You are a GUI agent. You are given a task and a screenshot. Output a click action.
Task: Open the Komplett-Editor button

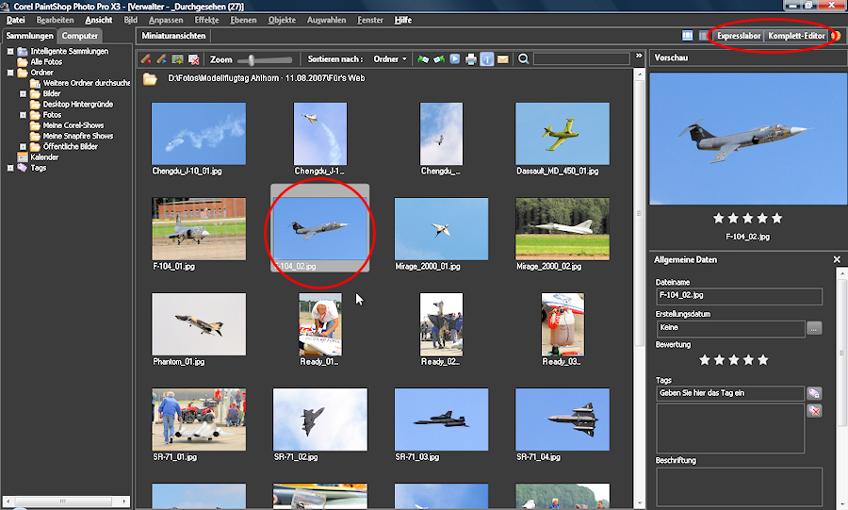click(x=796, y=36)
